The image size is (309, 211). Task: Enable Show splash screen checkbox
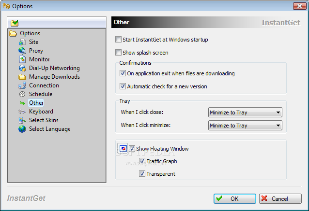[x=118, y=53]
